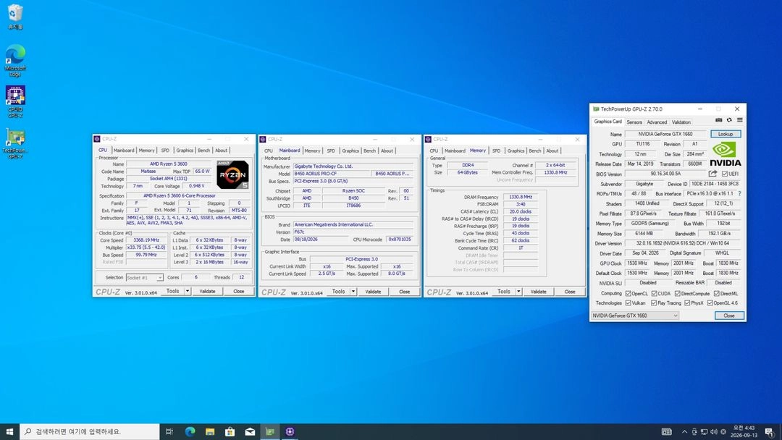This screenshot has height=440, width=782.
Task: Click the Core Speed '3368.19 MHz' value
Action: pos(146,240)
